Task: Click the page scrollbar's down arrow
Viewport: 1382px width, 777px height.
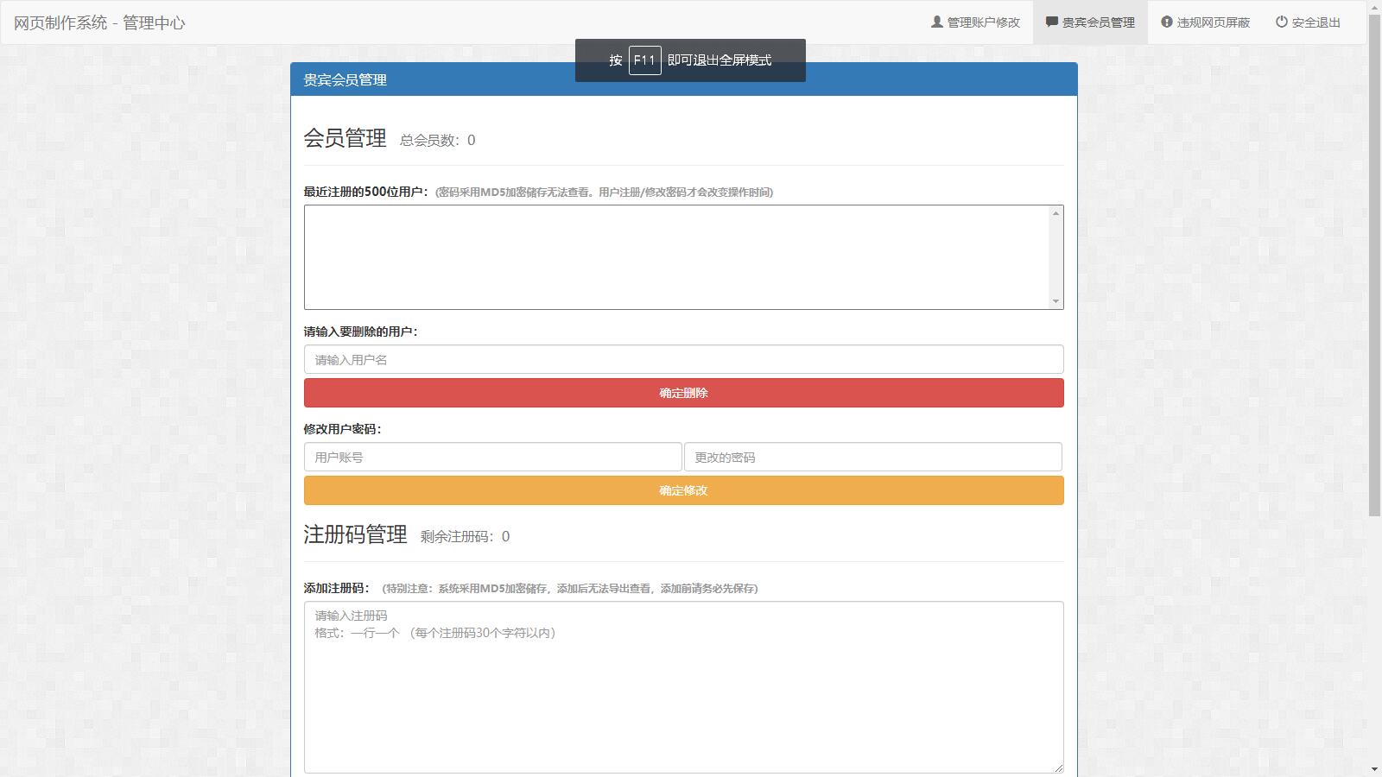Action: click(x=1374, y=769)
